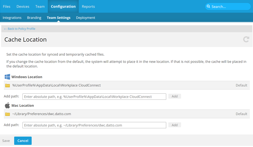253x147 pixels.
Task: Open the Deployment tab
Action: pyautogui.click(x=85, y=18)
